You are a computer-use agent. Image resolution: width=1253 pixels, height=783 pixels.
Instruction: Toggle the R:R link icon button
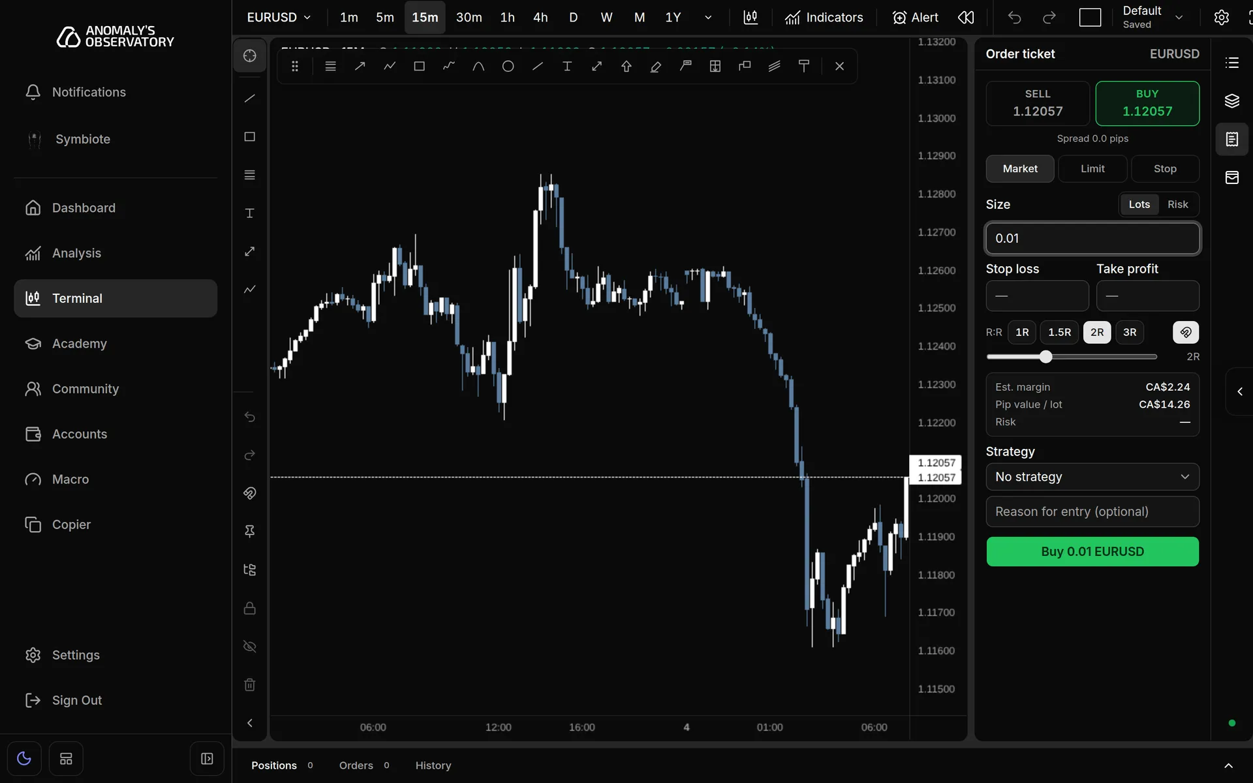click(1186, 332)
